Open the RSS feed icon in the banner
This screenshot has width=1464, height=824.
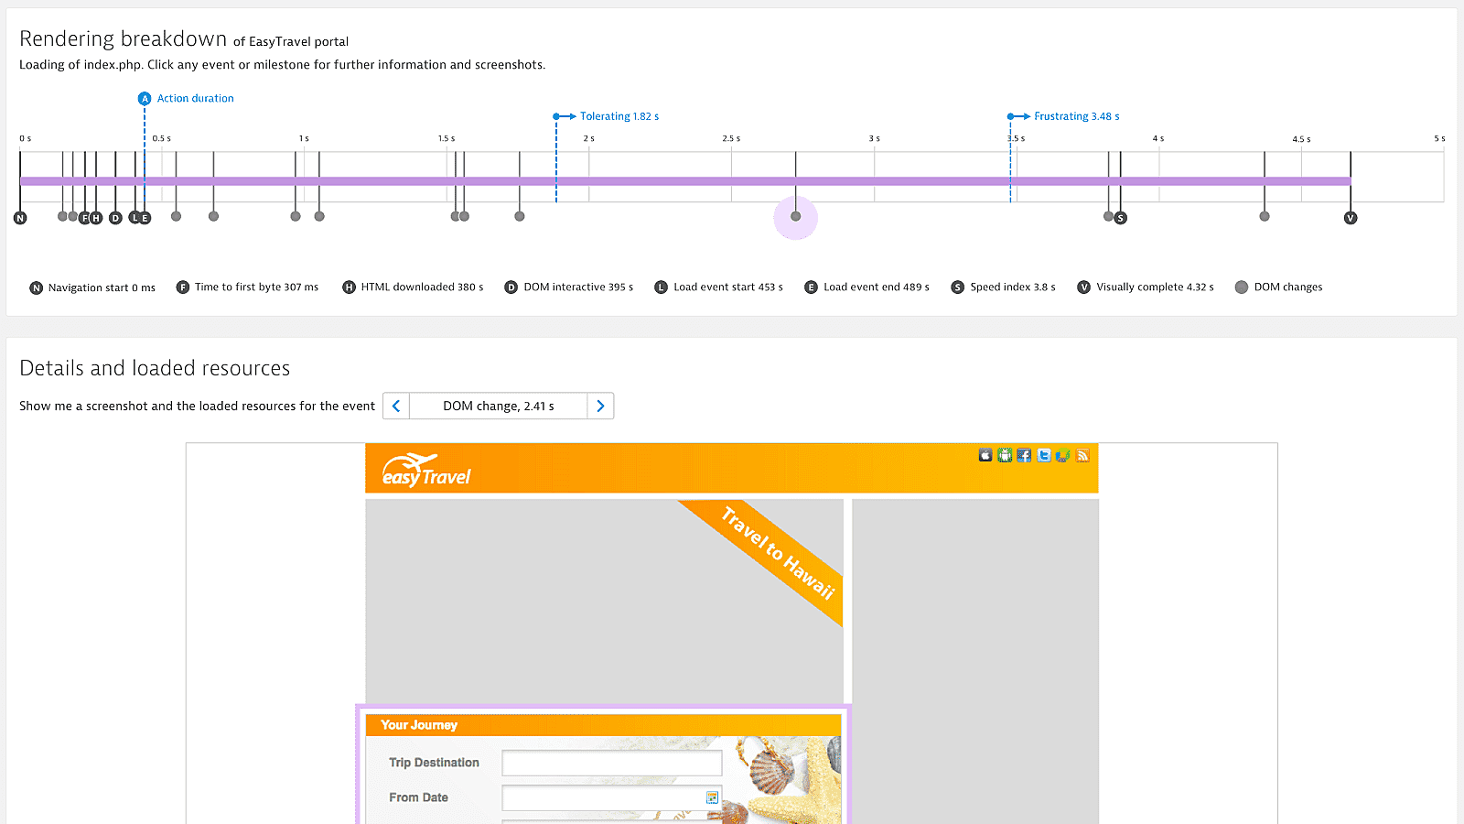1082,455
